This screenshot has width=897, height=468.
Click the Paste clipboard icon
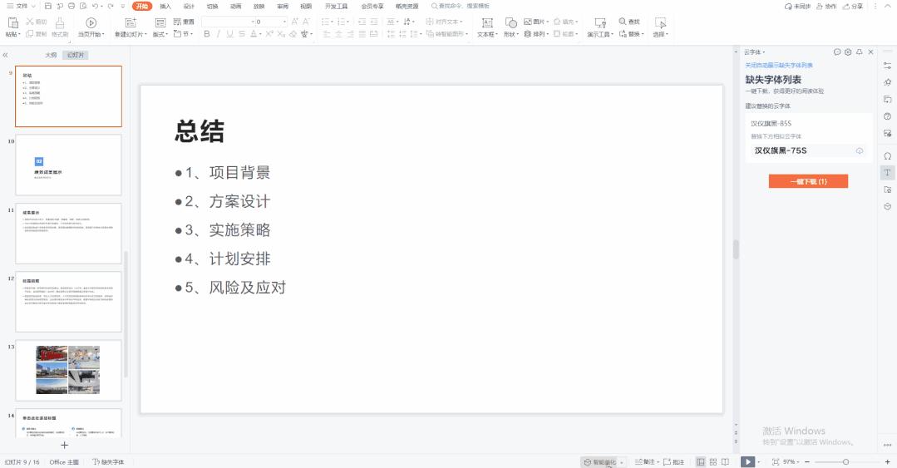point(12,23)
